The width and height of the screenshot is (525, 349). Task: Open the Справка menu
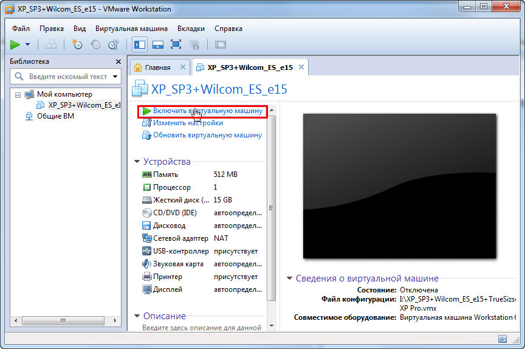tap(228, 29)
